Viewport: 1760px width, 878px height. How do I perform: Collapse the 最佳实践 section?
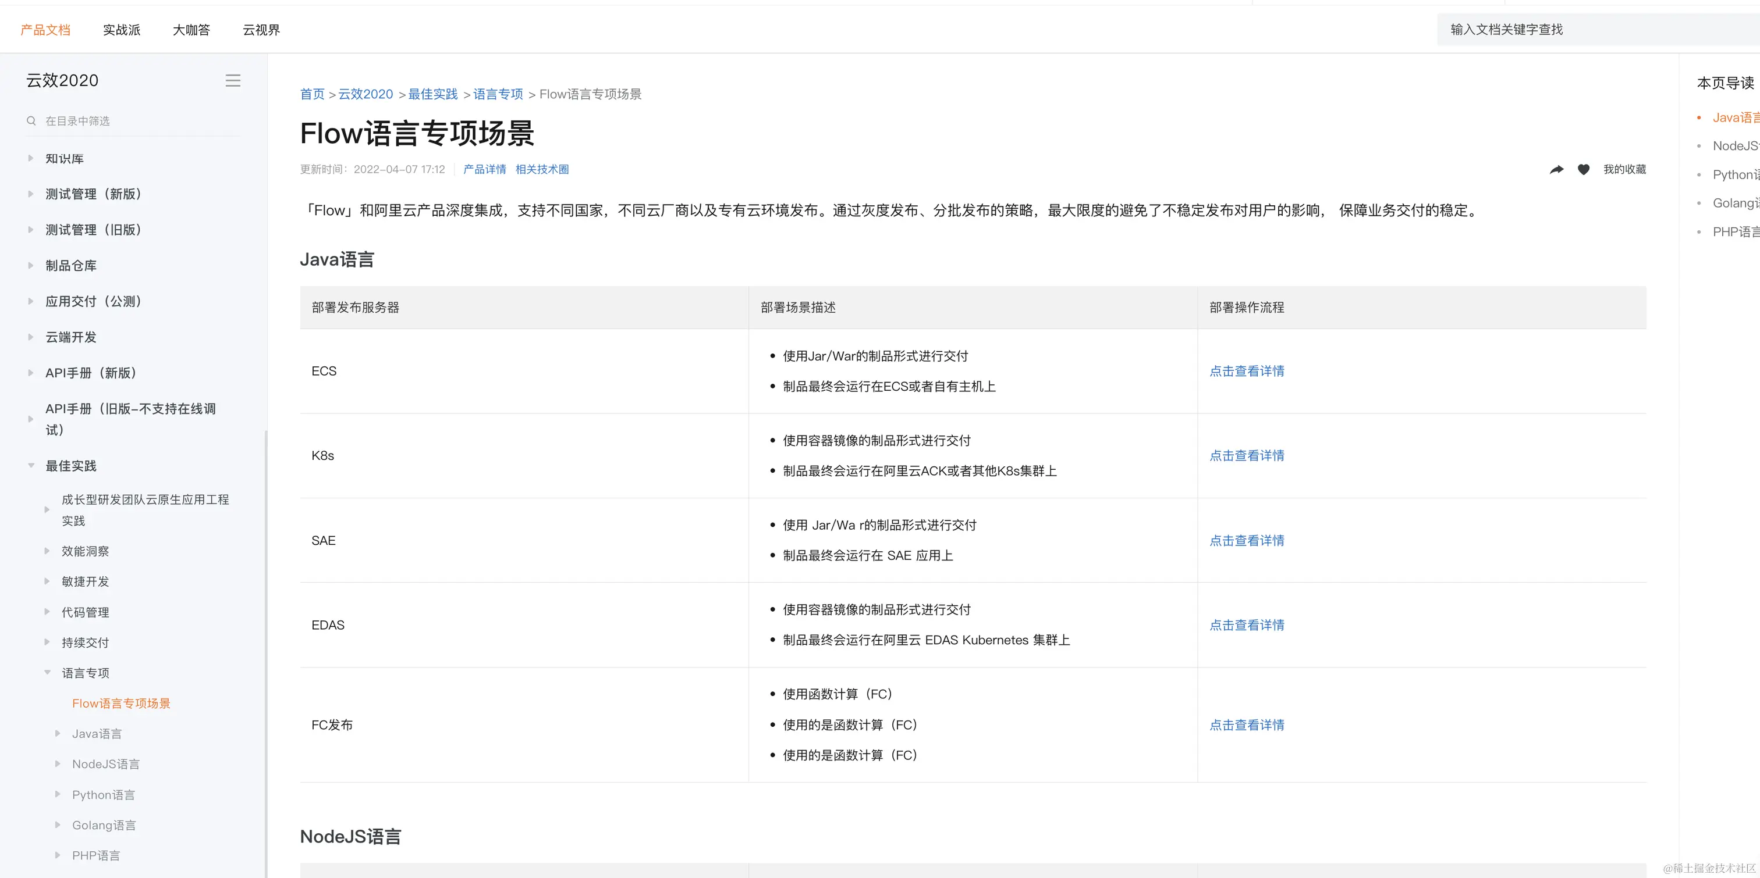click(x=31, y=466)
